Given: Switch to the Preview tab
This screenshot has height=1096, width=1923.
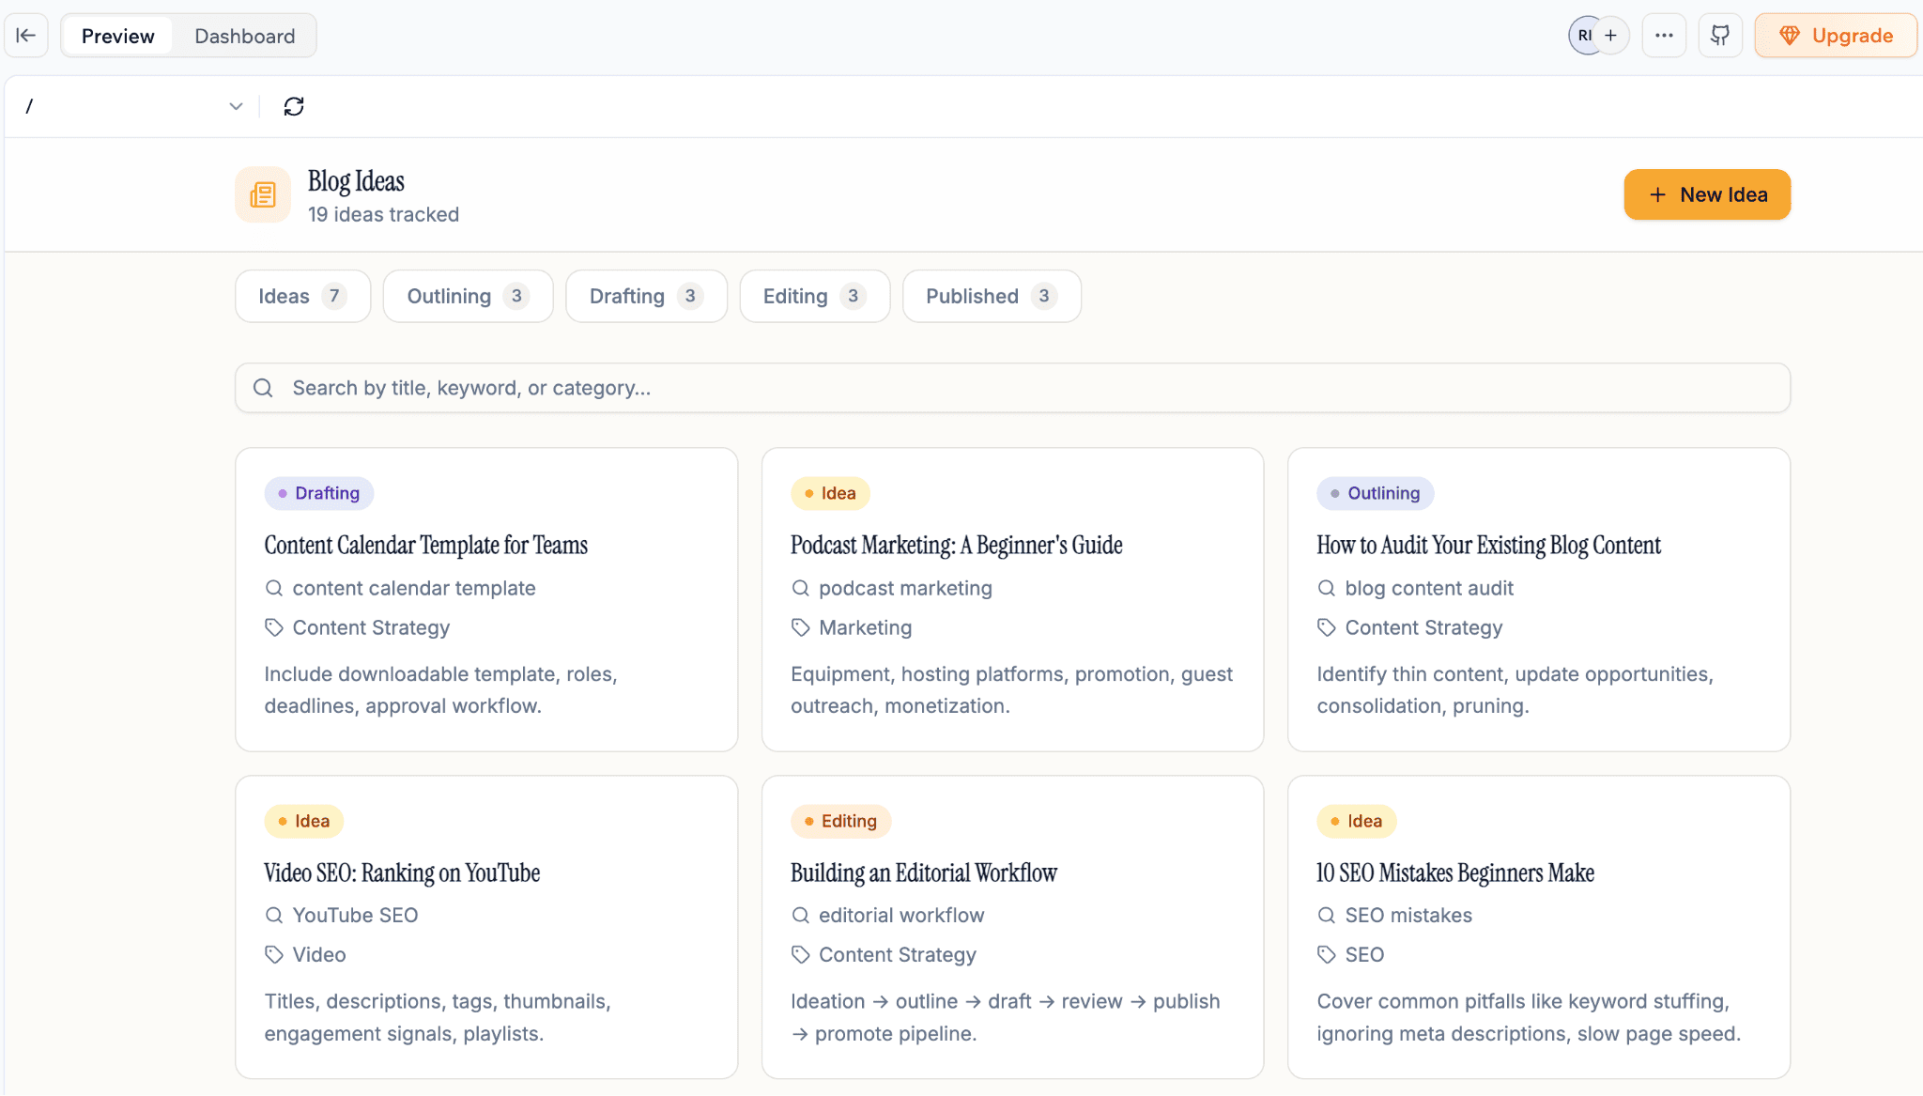Looking at the screenshot, I should point(117,36).
